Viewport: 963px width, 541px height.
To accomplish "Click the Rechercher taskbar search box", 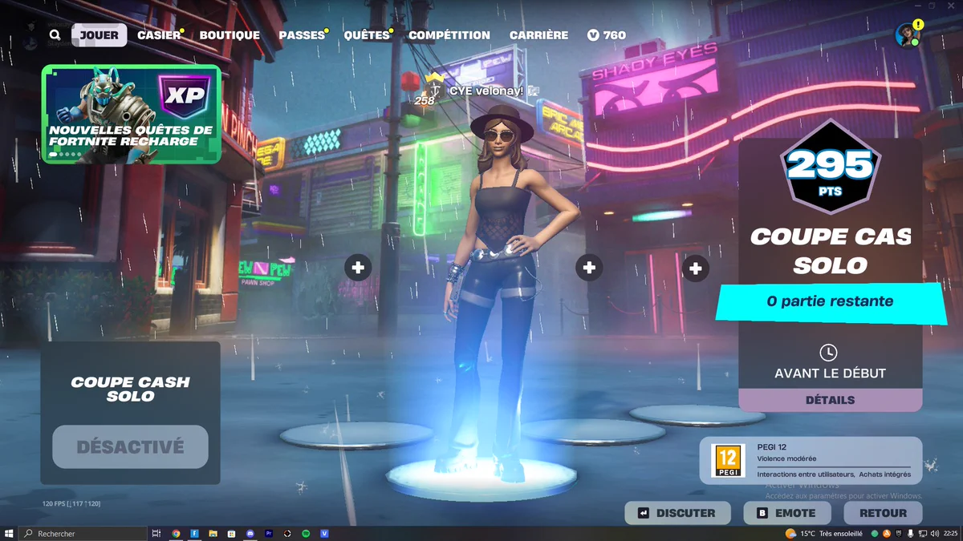I will point(83,533).
